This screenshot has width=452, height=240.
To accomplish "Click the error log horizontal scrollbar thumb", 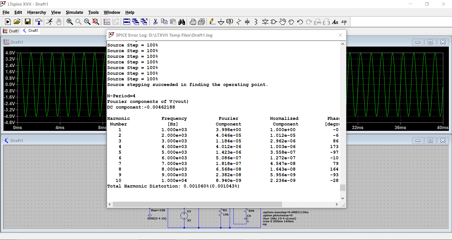I will (197, 204).
